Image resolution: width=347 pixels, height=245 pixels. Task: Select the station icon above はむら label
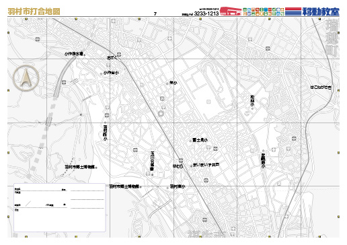coord(181,161)
